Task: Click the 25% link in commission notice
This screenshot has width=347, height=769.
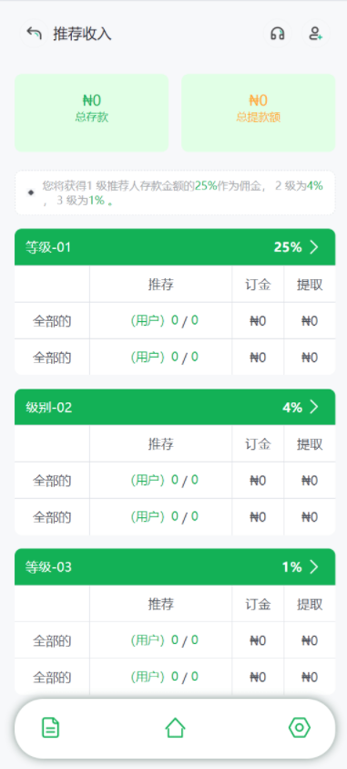Action: 206,186
